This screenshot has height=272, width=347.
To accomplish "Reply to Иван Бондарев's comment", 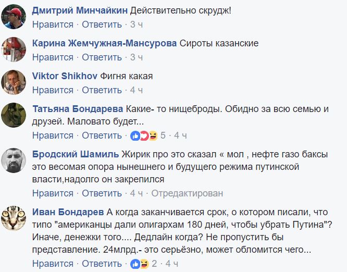I will (x=102, y=264).
